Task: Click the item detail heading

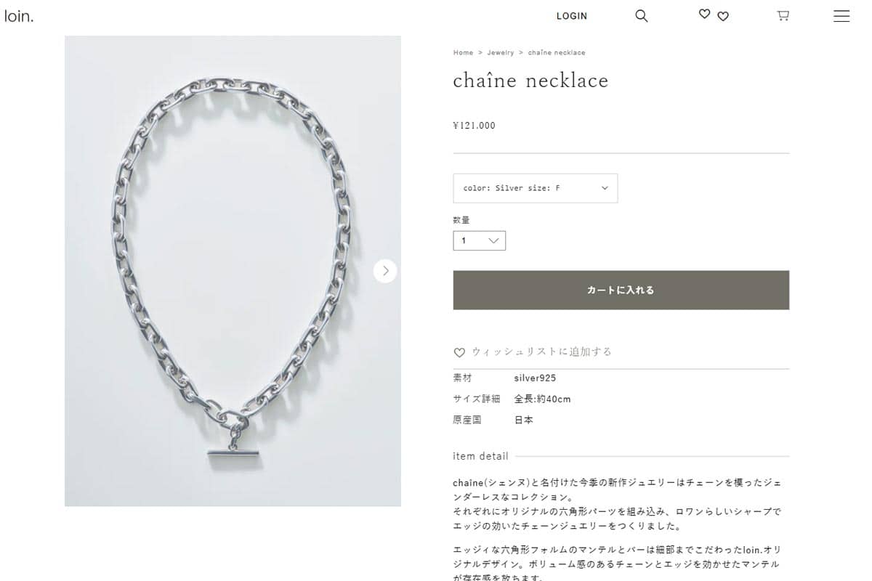Action: 480,456
